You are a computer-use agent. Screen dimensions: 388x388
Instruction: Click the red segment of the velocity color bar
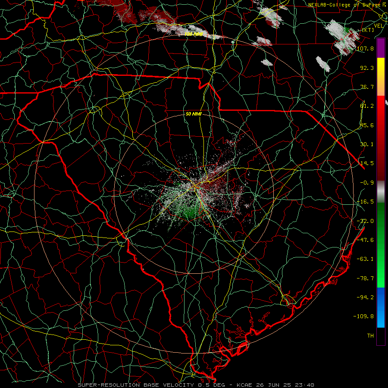pos(381,138)
